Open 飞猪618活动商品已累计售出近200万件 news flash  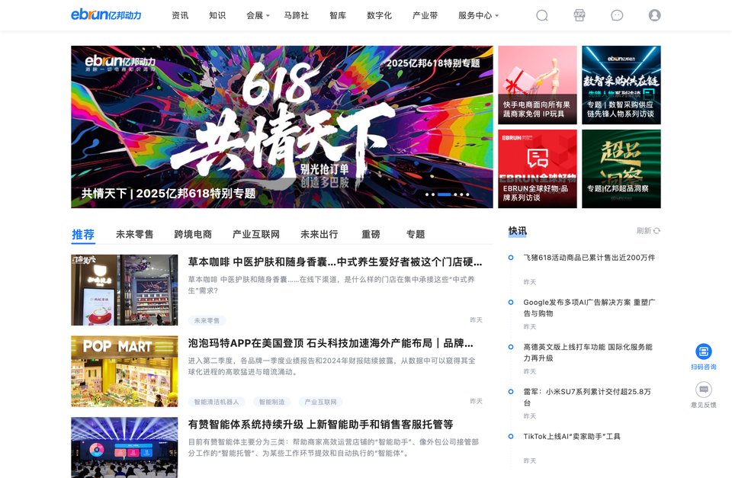[589, 258]
